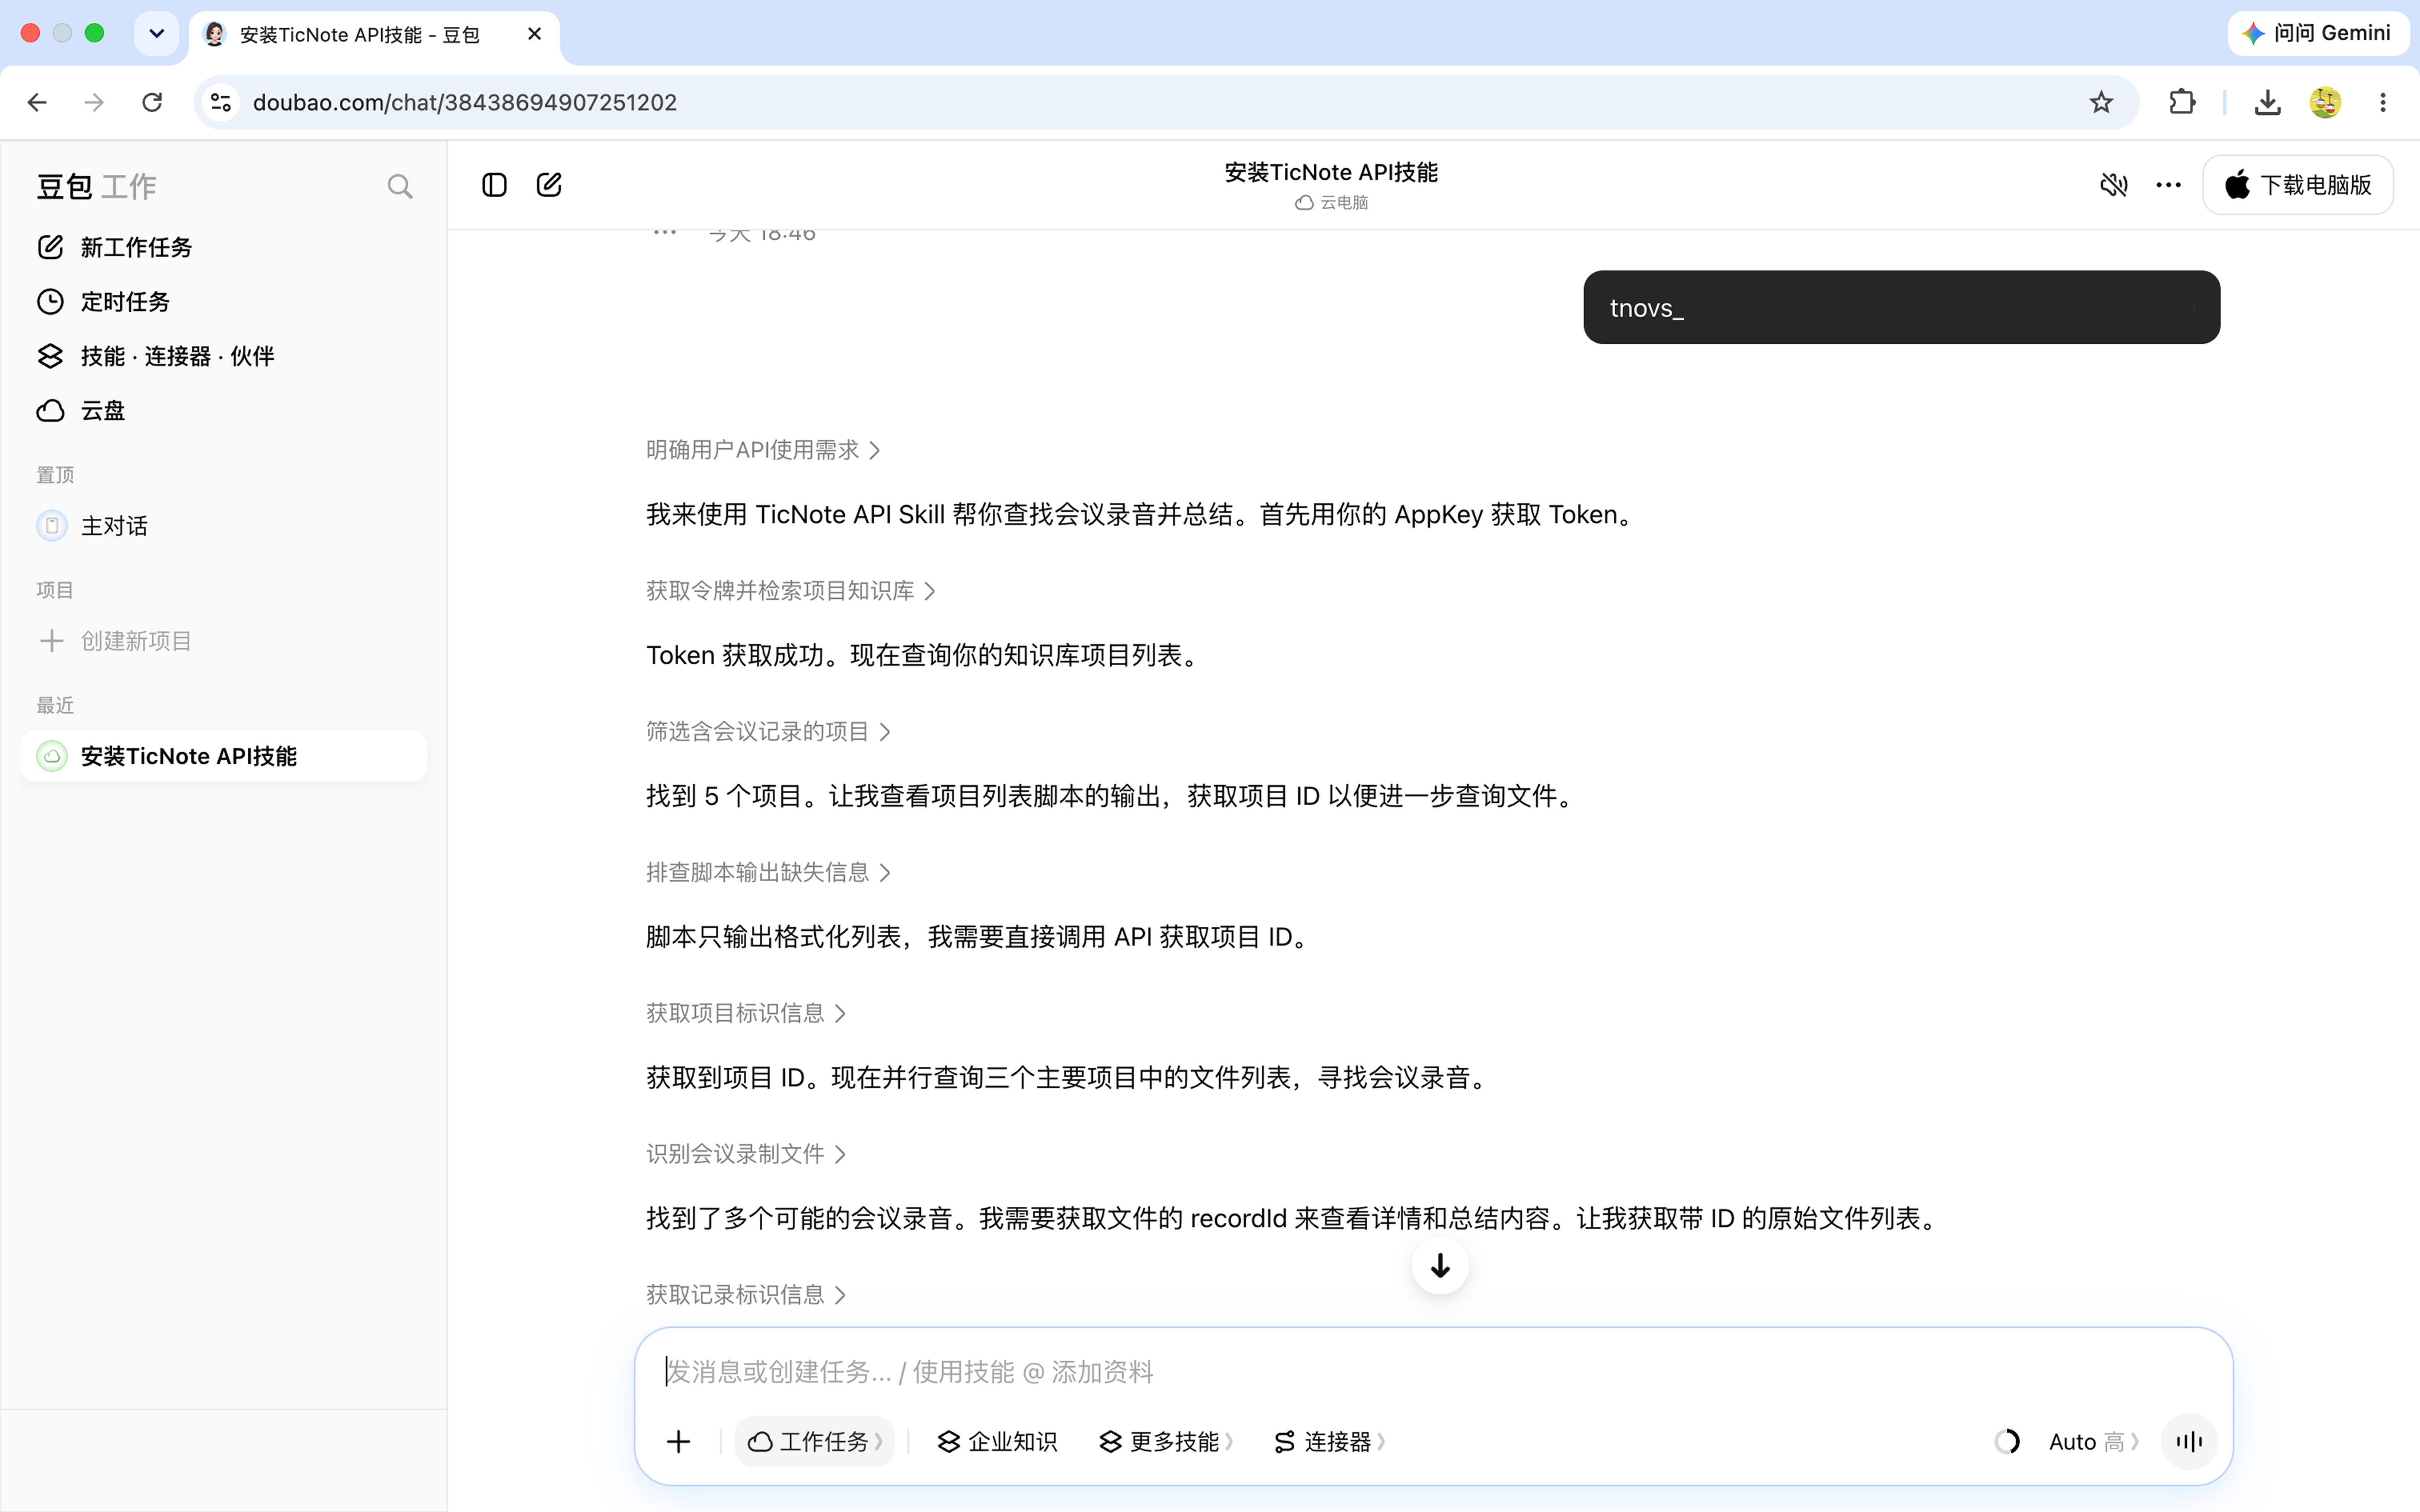
Task: Click the 下载电脑版 button
Action: pos(2297,185)
